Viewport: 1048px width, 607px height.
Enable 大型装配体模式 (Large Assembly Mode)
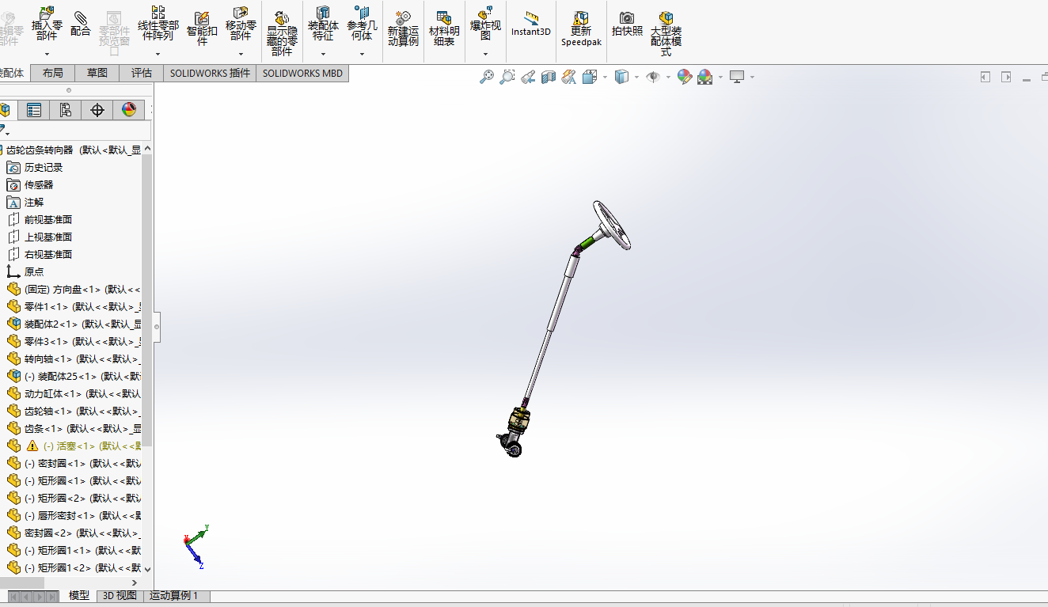(666, 28)
